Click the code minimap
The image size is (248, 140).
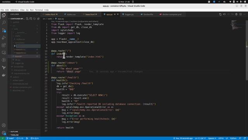click(x=237, y=25)
